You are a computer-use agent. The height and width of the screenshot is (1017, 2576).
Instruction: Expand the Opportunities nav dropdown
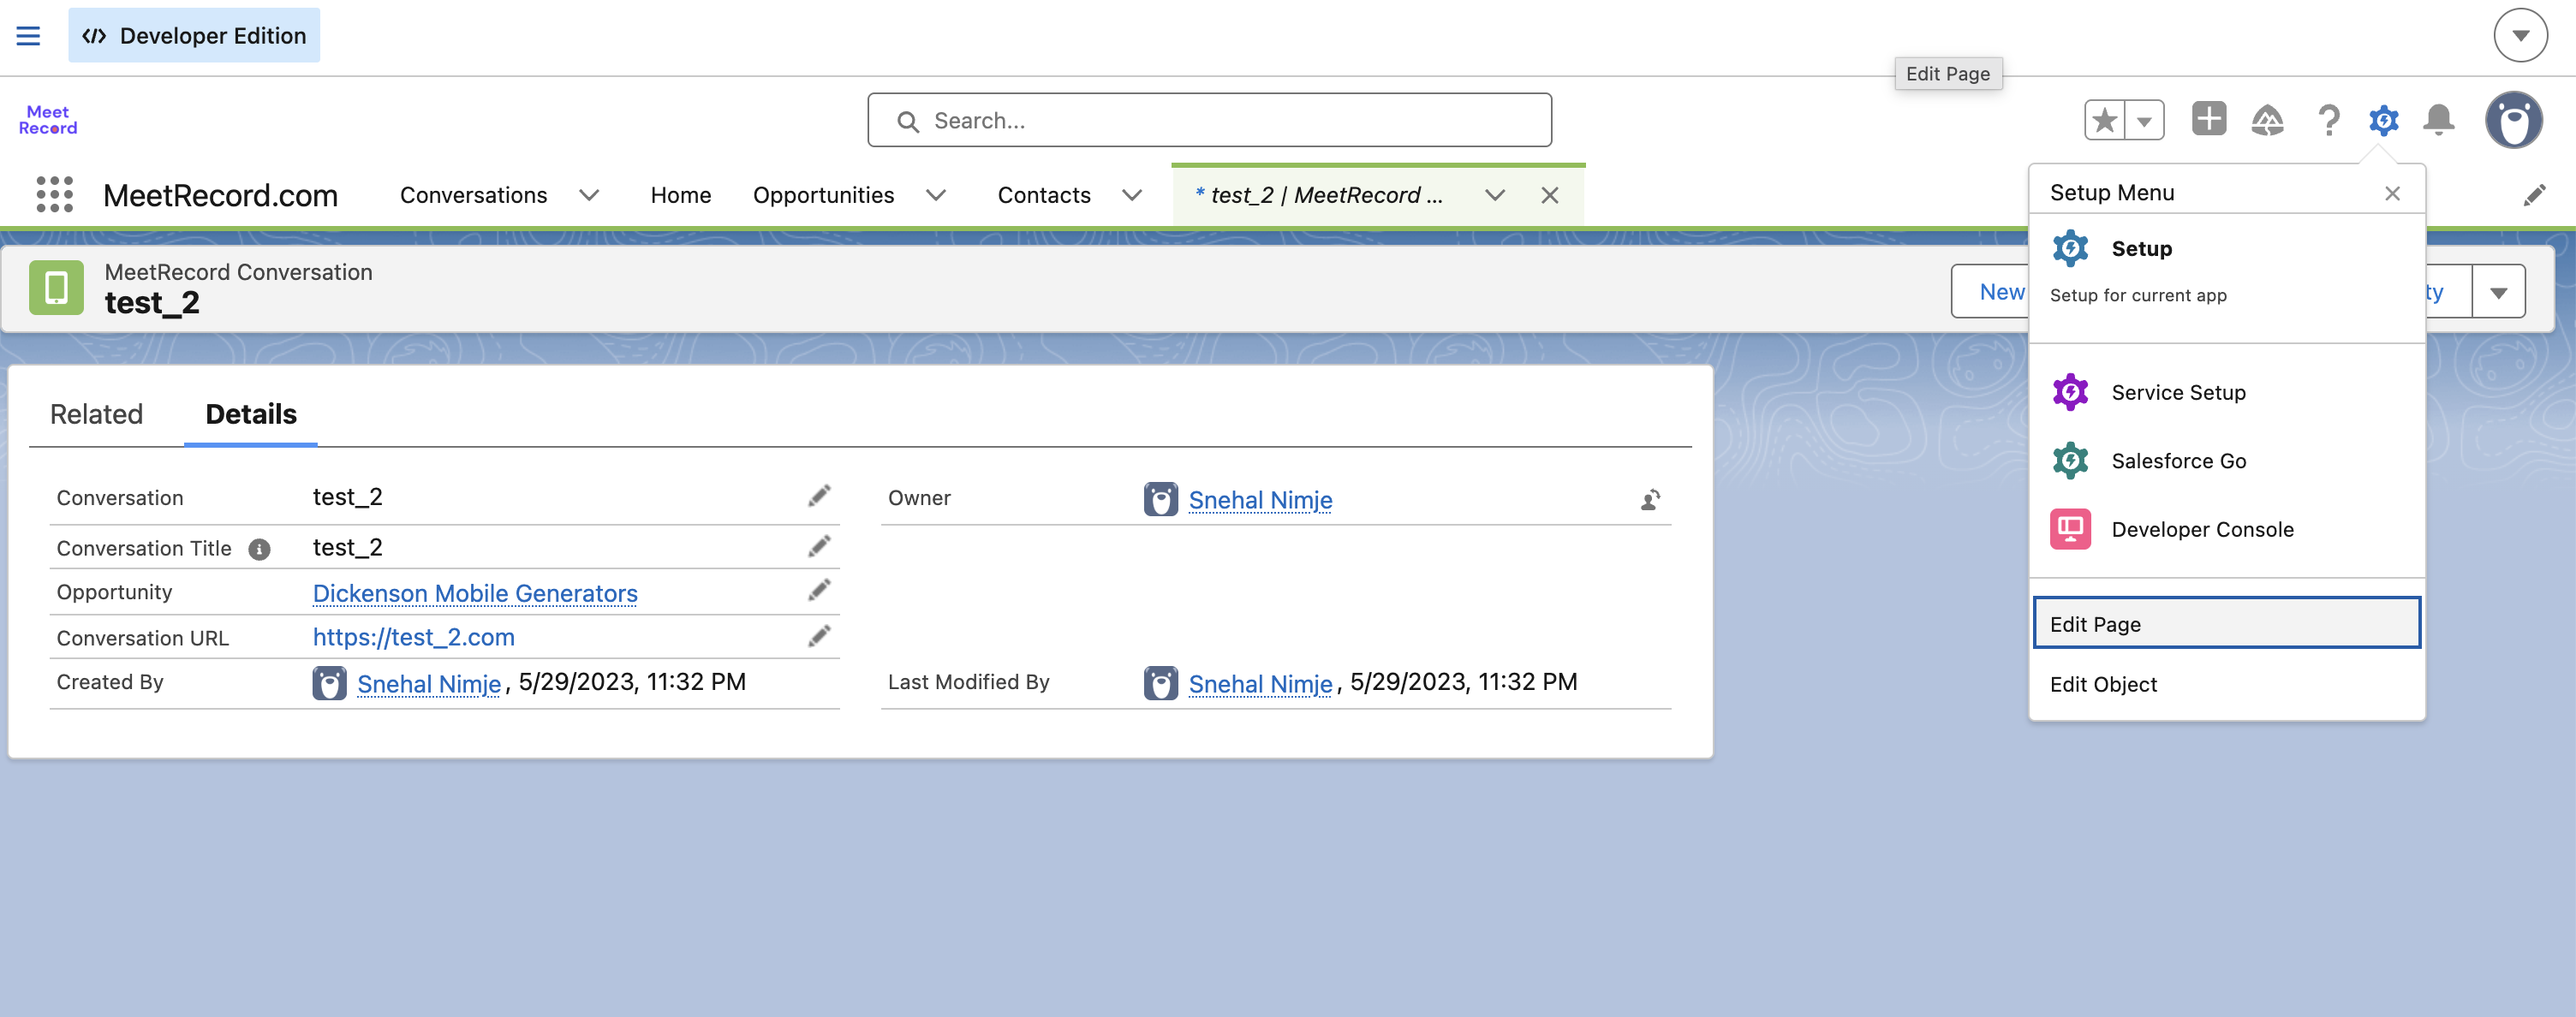tap(936, 195)
